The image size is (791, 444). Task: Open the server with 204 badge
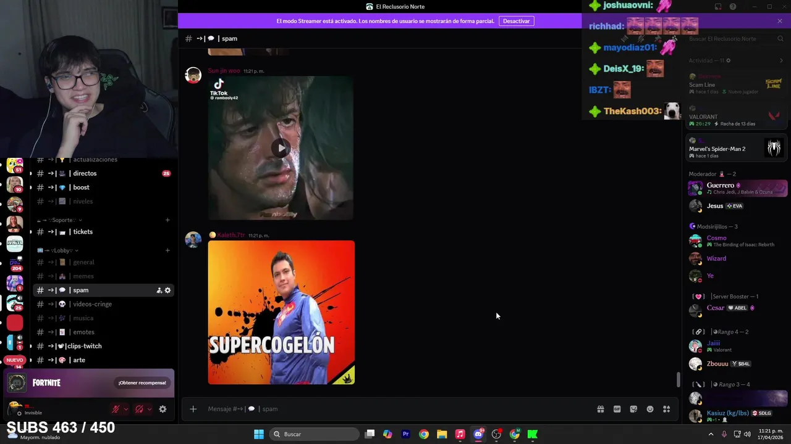pyautogui.click(x=15, y=263)
